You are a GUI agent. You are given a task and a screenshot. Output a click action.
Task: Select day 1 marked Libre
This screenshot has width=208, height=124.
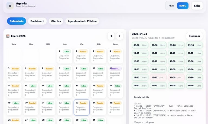point(65,56)
